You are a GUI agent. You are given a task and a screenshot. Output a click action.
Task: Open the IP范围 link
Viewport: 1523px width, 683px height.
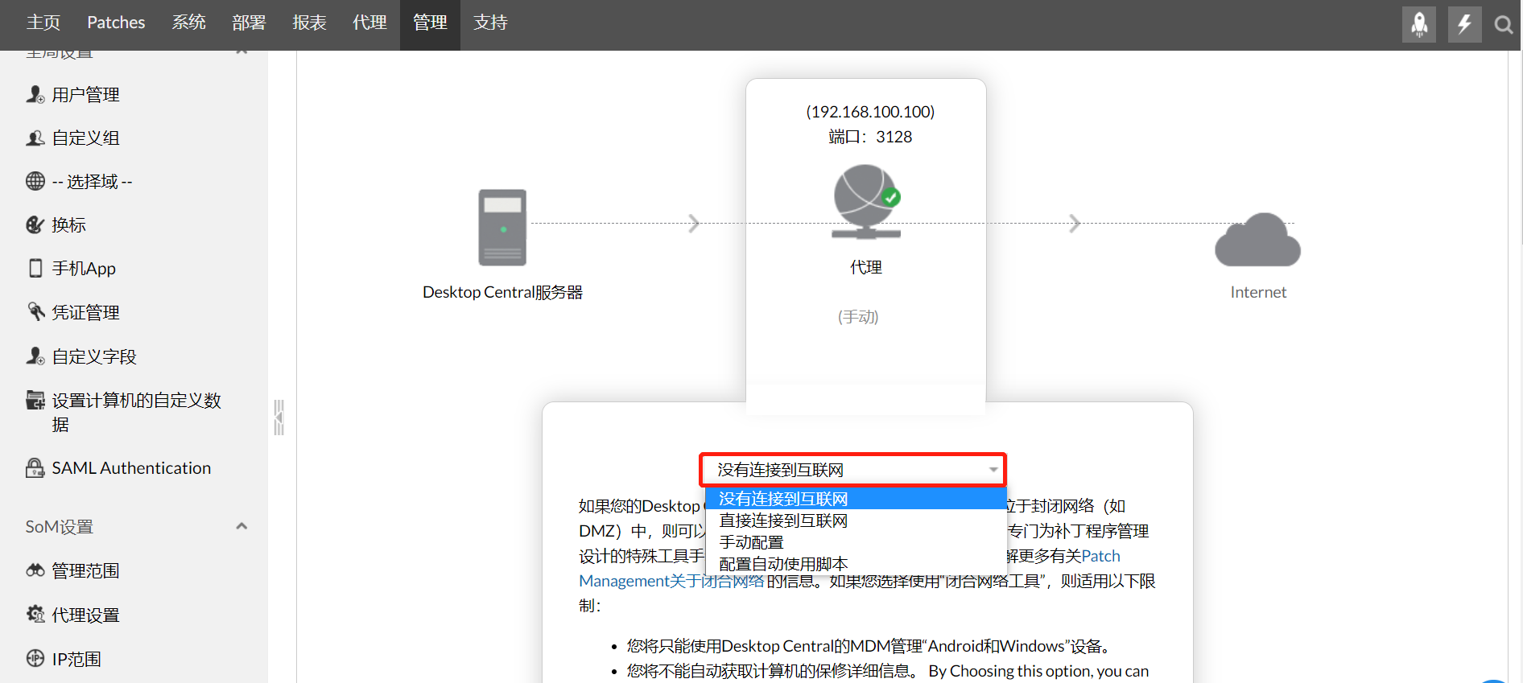[76, 660]
